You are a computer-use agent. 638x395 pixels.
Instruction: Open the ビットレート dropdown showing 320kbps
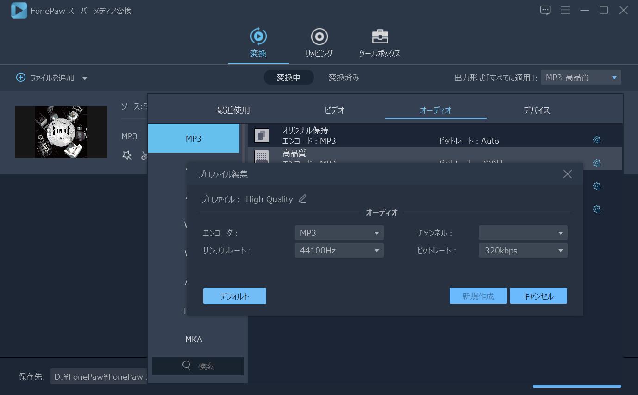tap(523, 250)
